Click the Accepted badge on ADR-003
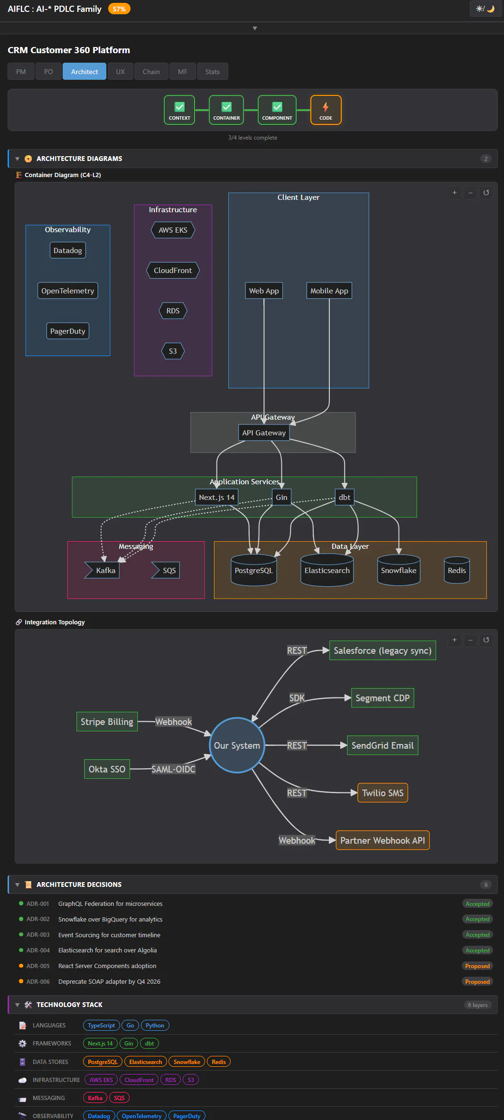504x1120 pixels. click(x=477, y=935)
